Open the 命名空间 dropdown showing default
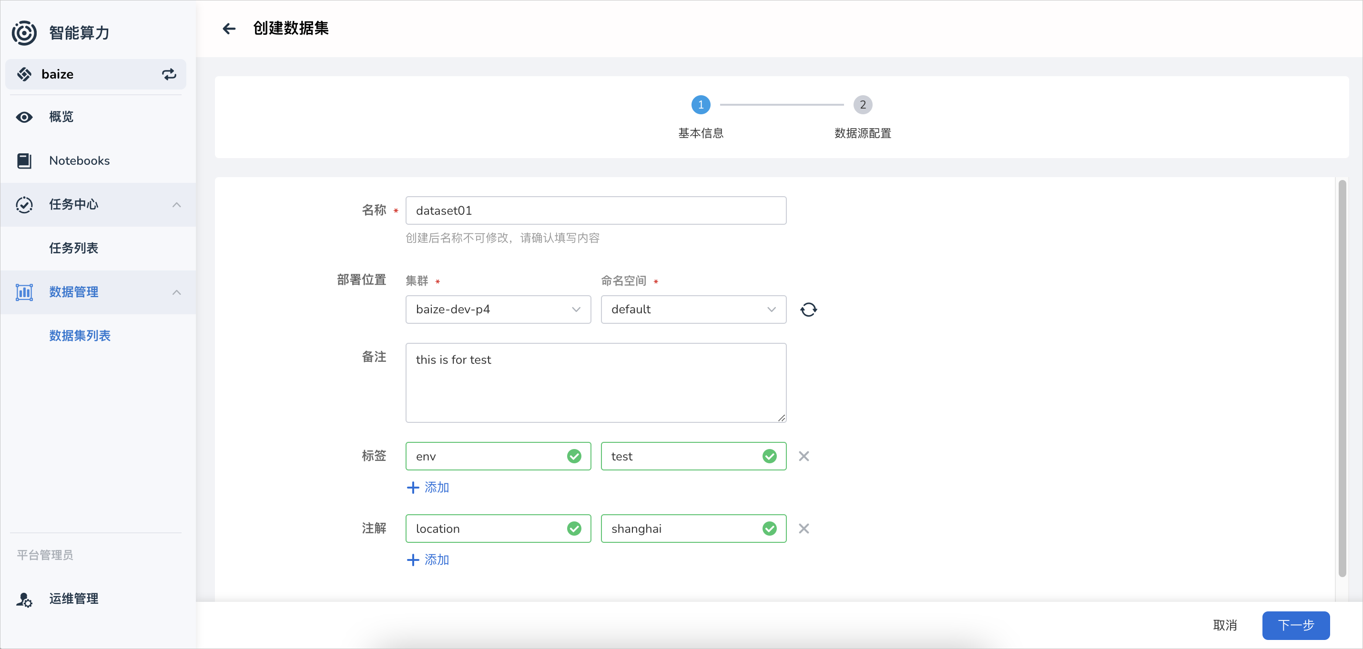 [x=693, y=309]
